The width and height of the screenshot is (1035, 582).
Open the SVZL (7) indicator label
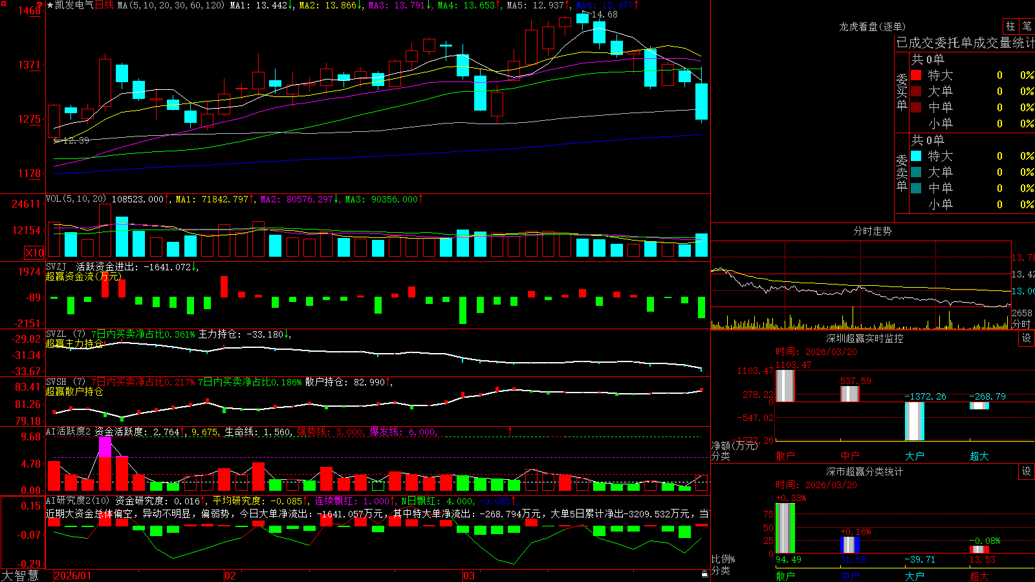pos(65,334)
